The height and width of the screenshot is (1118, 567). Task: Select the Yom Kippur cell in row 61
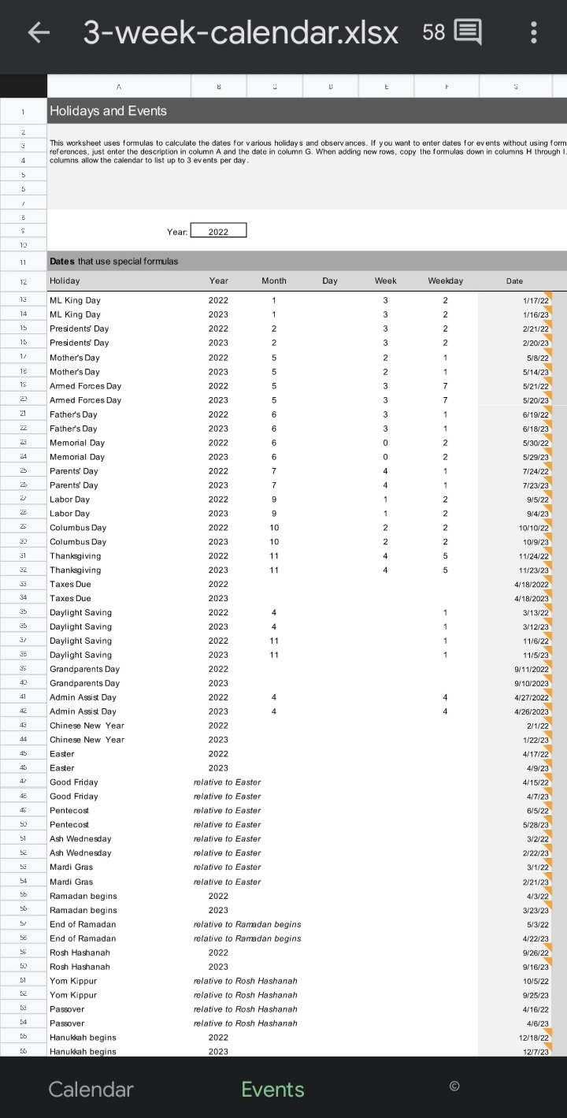119,981
